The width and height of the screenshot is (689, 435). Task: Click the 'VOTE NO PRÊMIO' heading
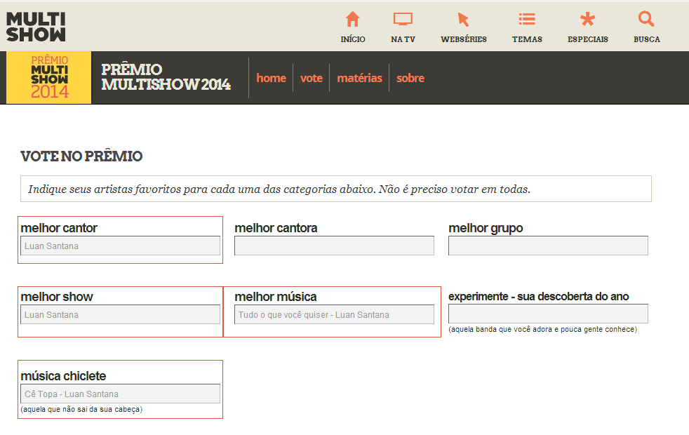coord(81,156)
